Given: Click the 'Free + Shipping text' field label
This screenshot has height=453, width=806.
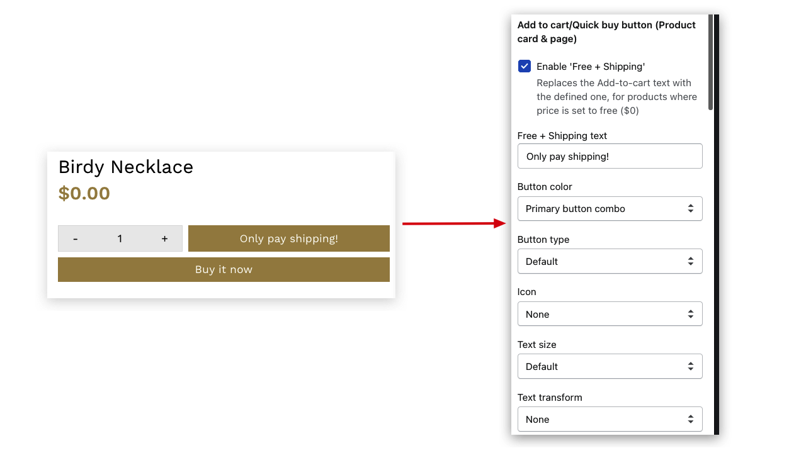Looking at the screenshot, I should pyautogui.click(x=562, y=136).
